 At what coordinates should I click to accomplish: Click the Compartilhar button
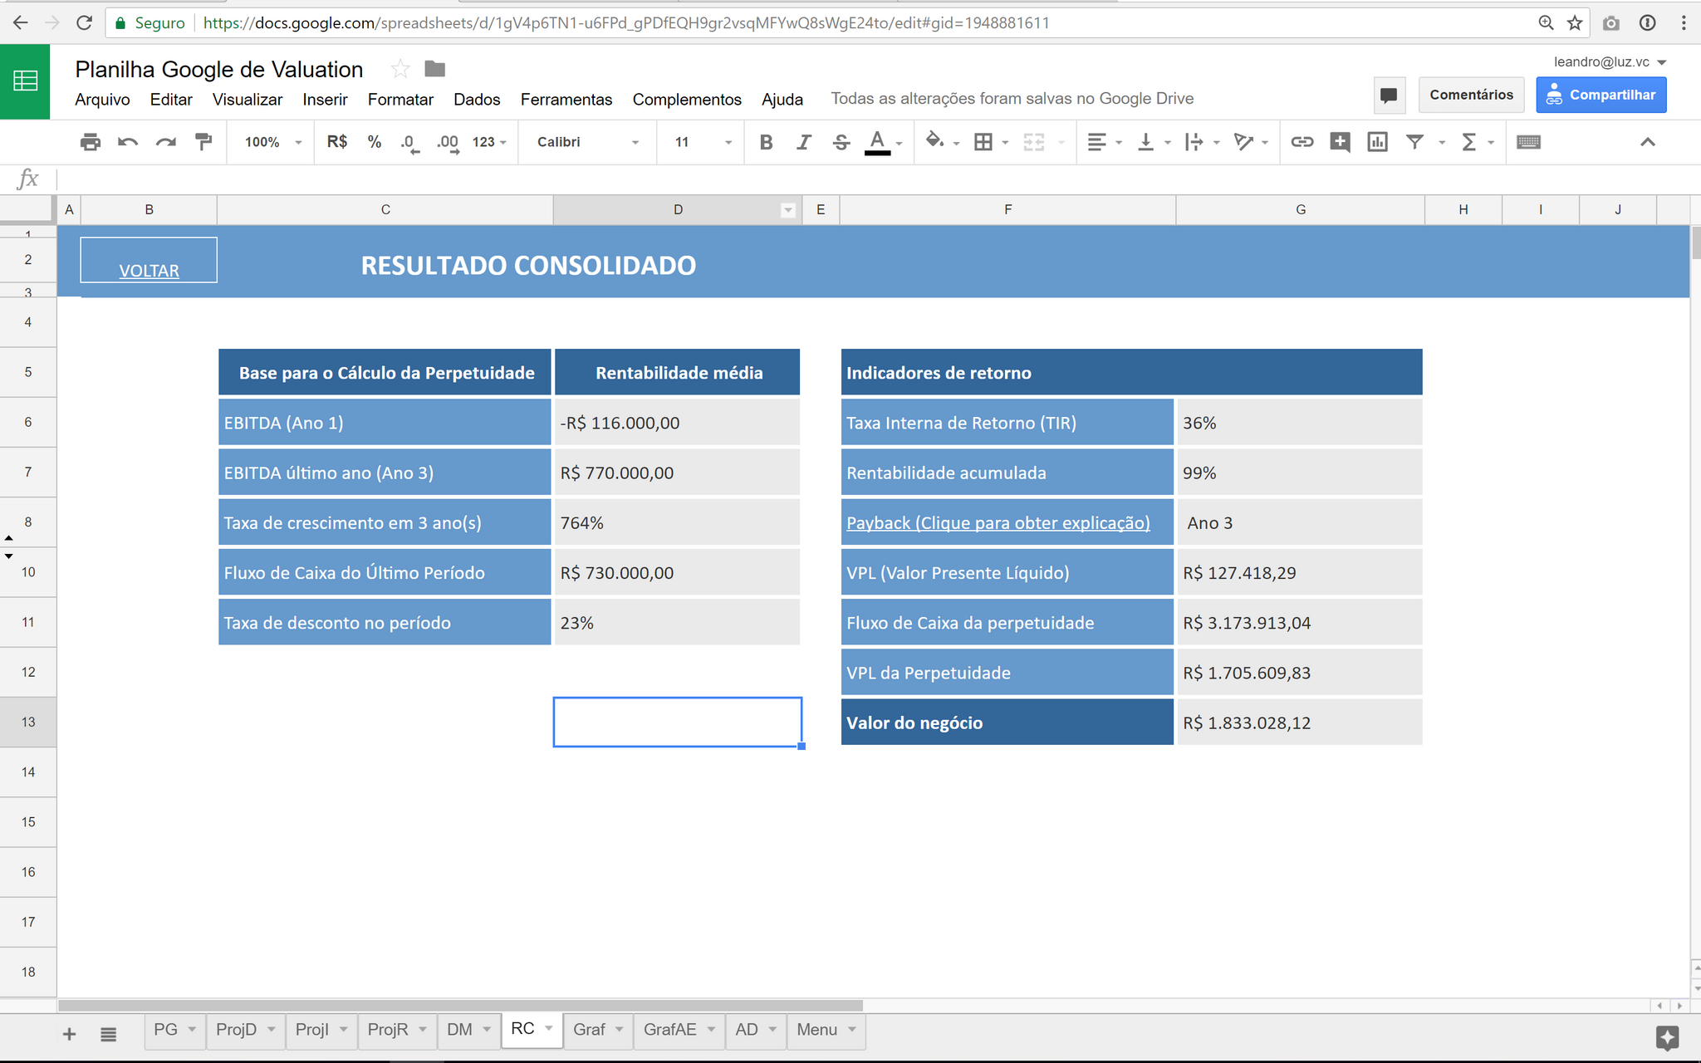(x=1601, y=95)
